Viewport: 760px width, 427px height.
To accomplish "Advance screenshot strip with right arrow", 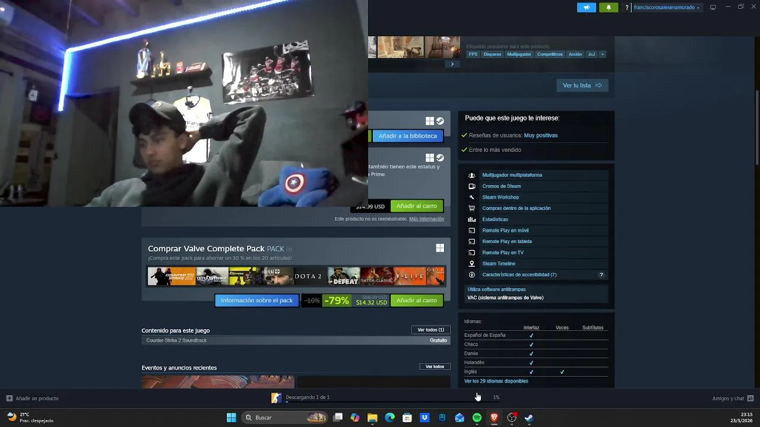I will point(452,64).
